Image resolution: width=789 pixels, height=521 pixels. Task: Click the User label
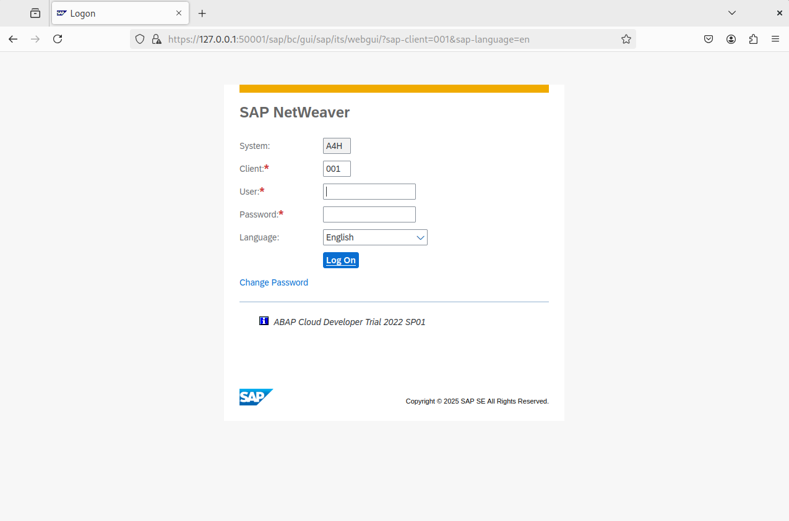click(x=252, y=192)
